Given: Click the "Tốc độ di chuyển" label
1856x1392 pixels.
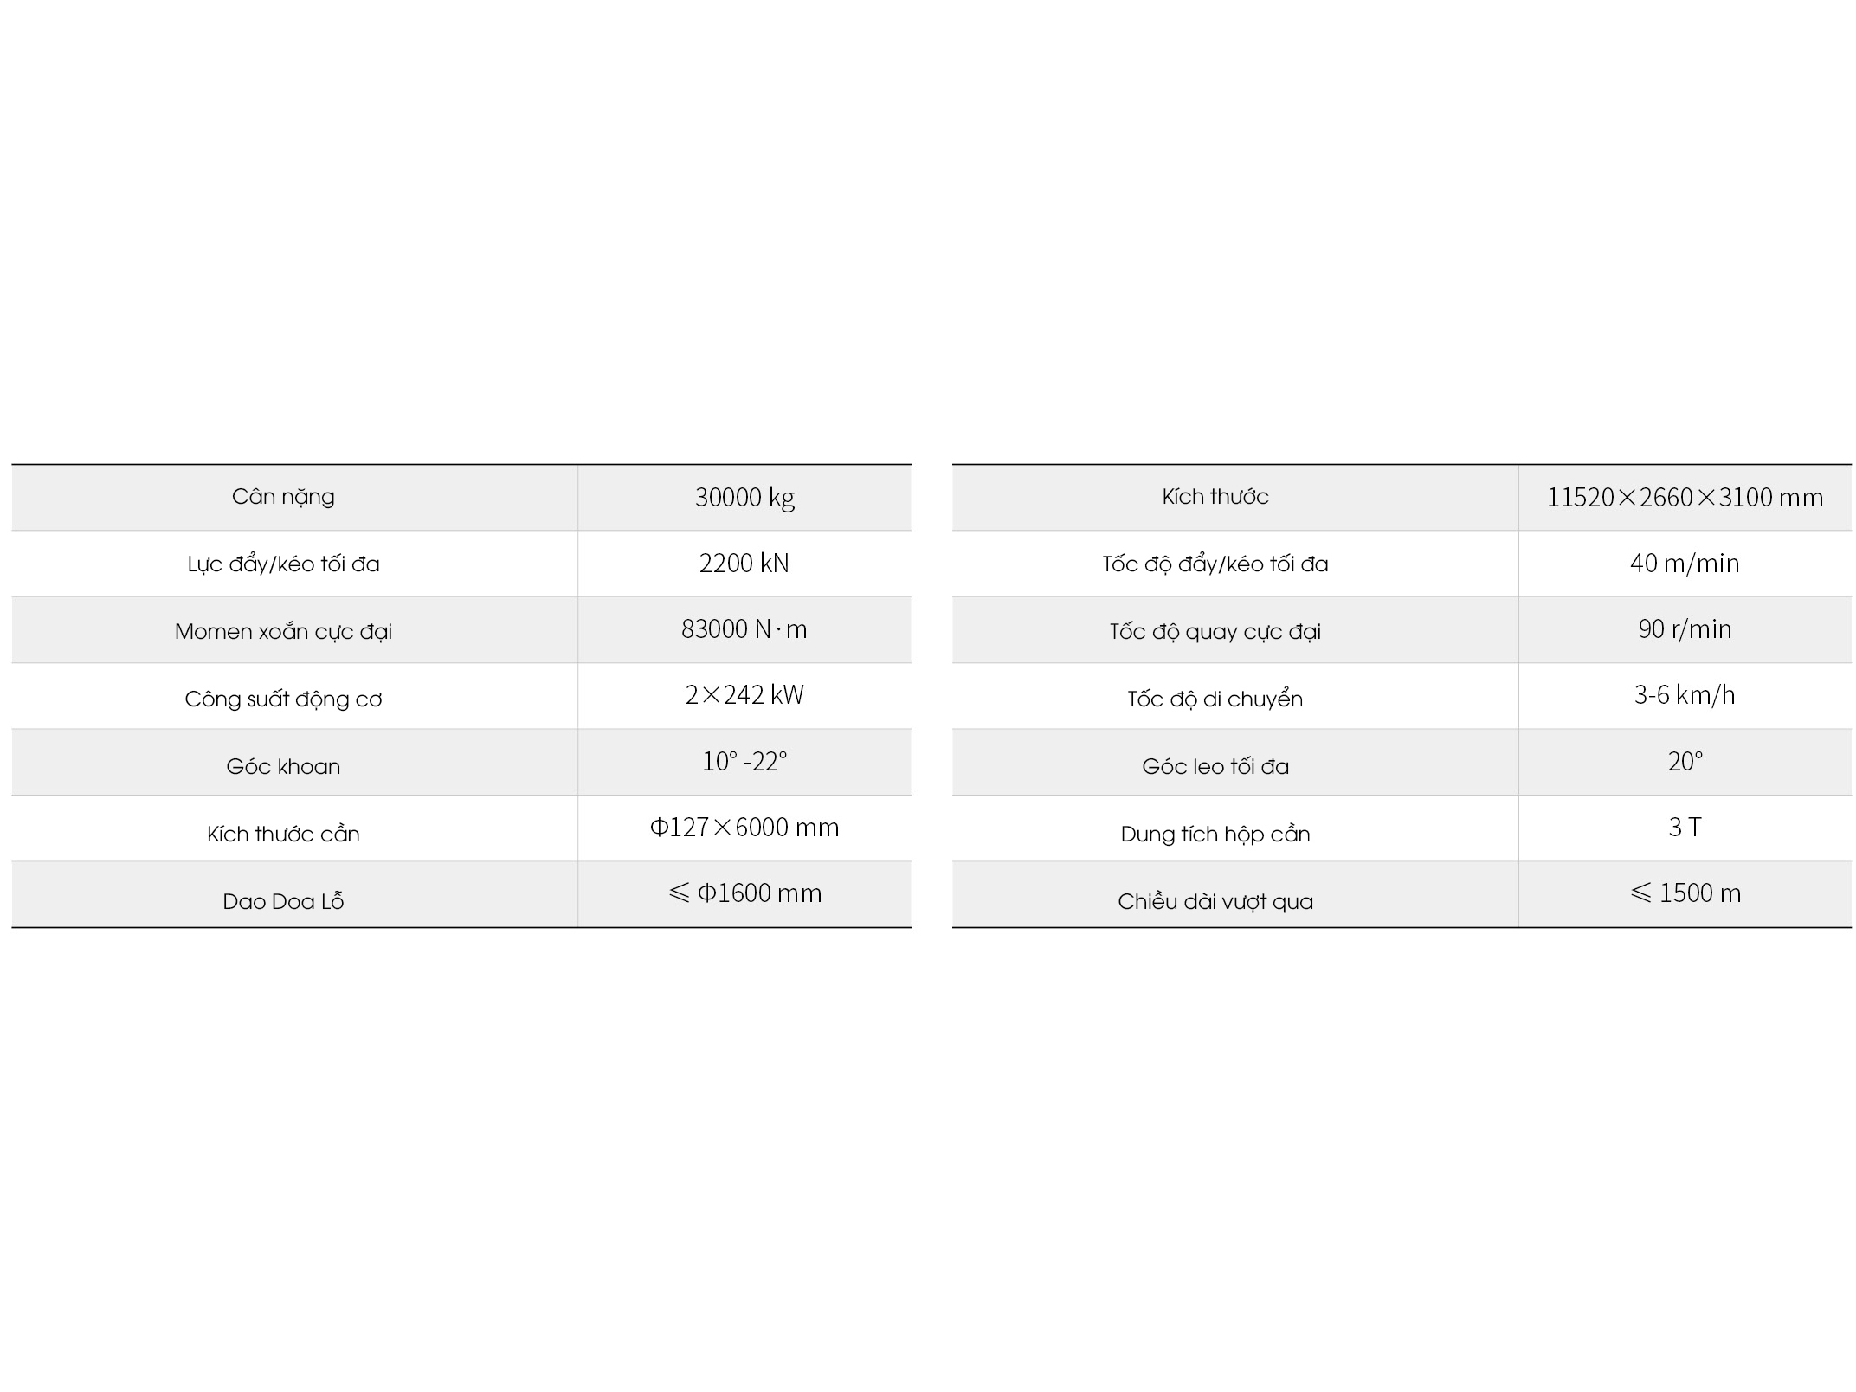Looking at the screenshot, I should [1215, 699].
